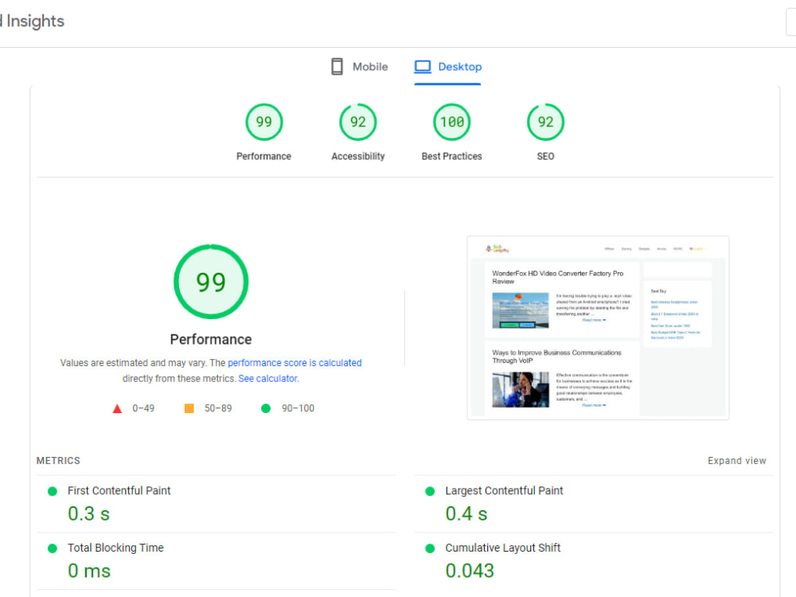Click the large Performance heading
Screen dimensions: 796x597
coord(211,339)
